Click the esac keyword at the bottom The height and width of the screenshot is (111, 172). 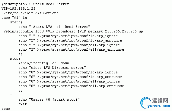click(6, 109)
